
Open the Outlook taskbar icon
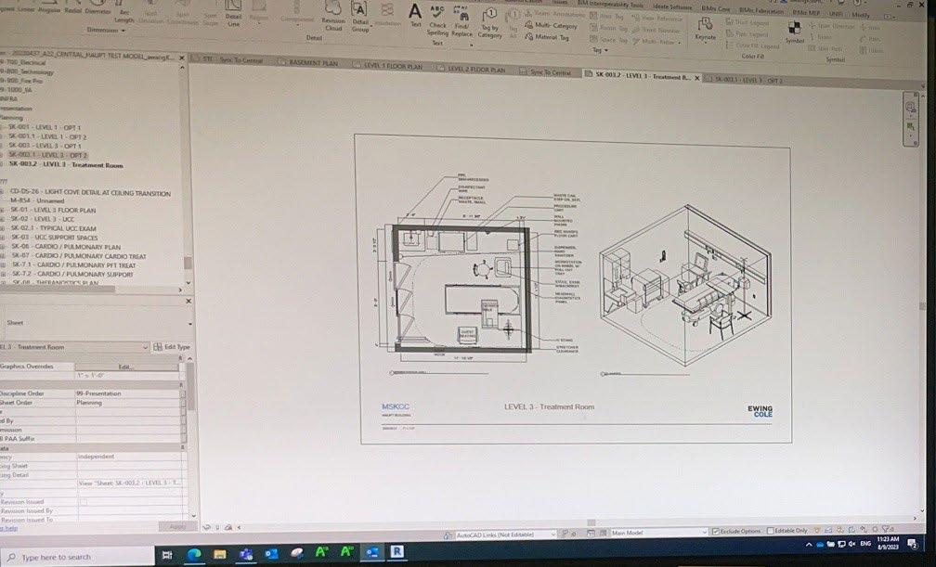[271, 554]
